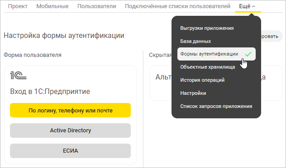The height and width of the screenshot is (168, 286).
Task: Click the По логину, телефону или почте button
Action: point(71,110)
